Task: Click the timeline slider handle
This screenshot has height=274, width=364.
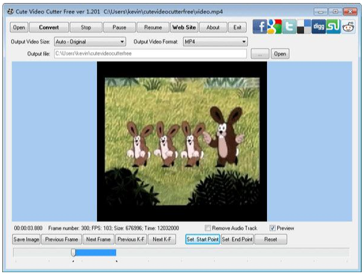Action: pyautogui.click(x=73, y=252)
